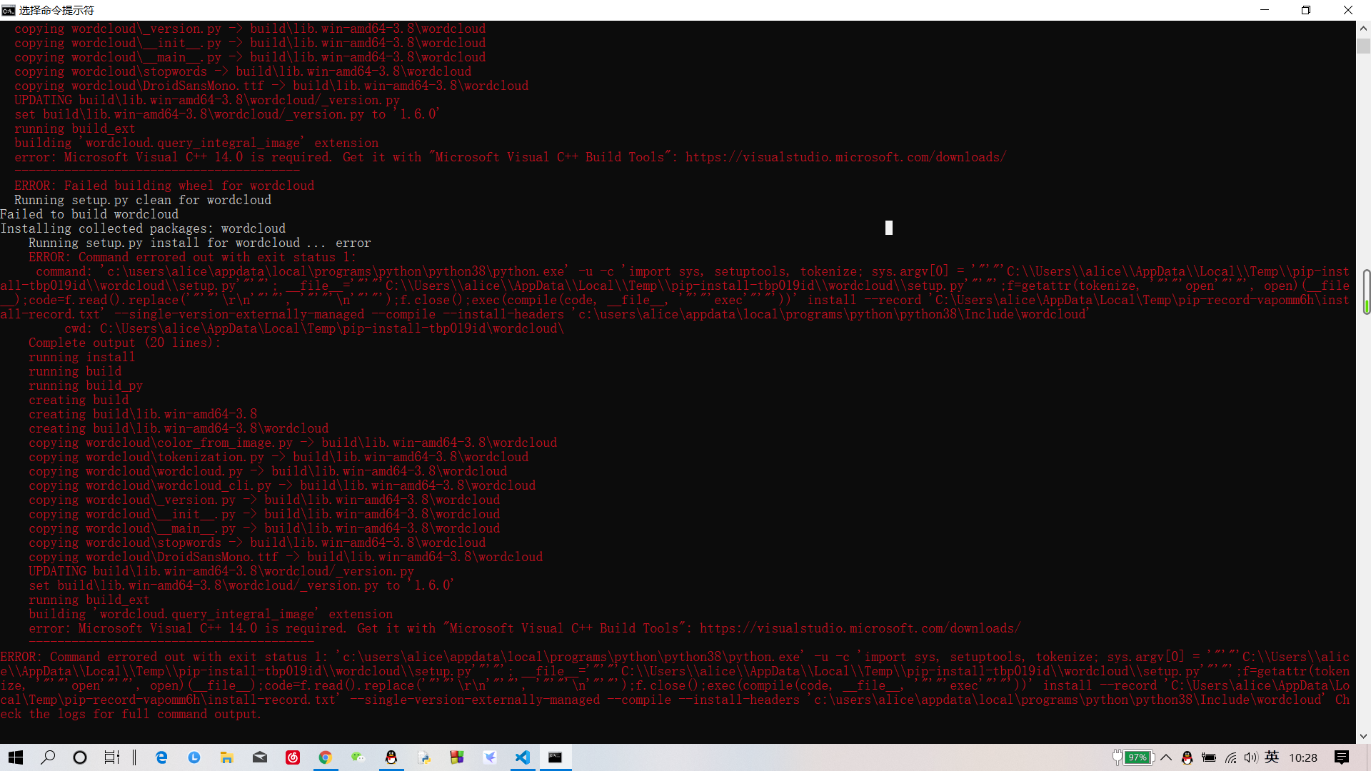The height and width of the screenshot is (771, 1371).
Task: Launch Microsoft Edge from the taskbar
Action: click(161, 757)
